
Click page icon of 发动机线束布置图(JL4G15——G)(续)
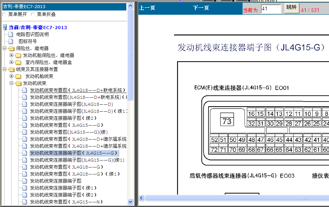[25, 132]
